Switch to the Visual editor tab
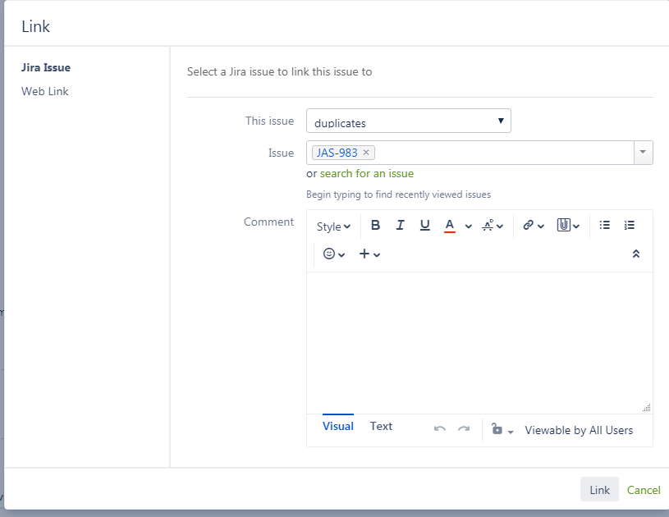The height and width of the screenshot is (517, 669). coord(338,426)
